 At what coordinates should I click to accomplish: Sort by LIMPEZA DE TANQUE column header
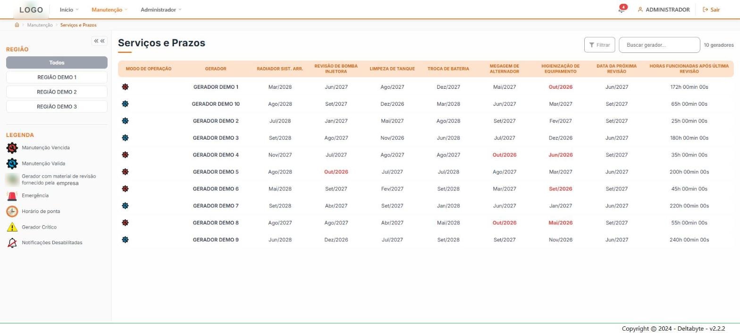(x=392, y=69)
